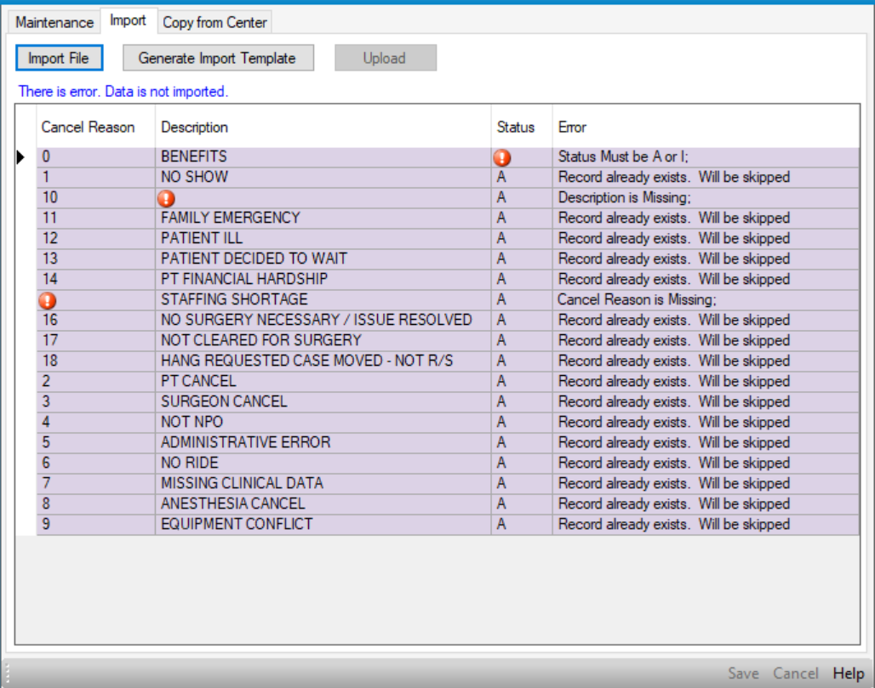
Task: Click the Status column header
Action: (x=516, y=127)
